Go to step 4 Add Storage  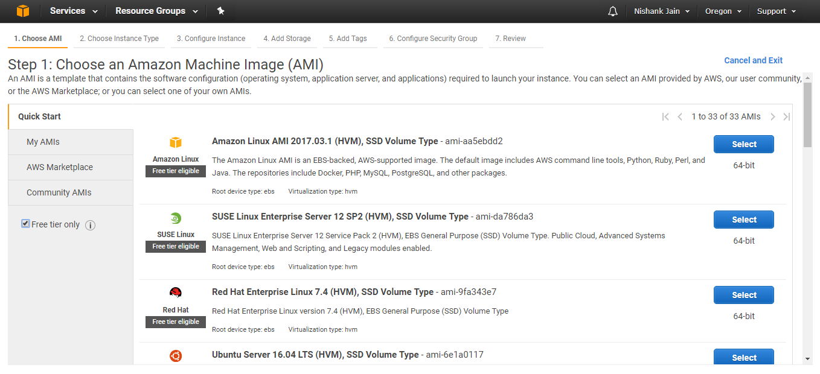[x=287, y=39]
